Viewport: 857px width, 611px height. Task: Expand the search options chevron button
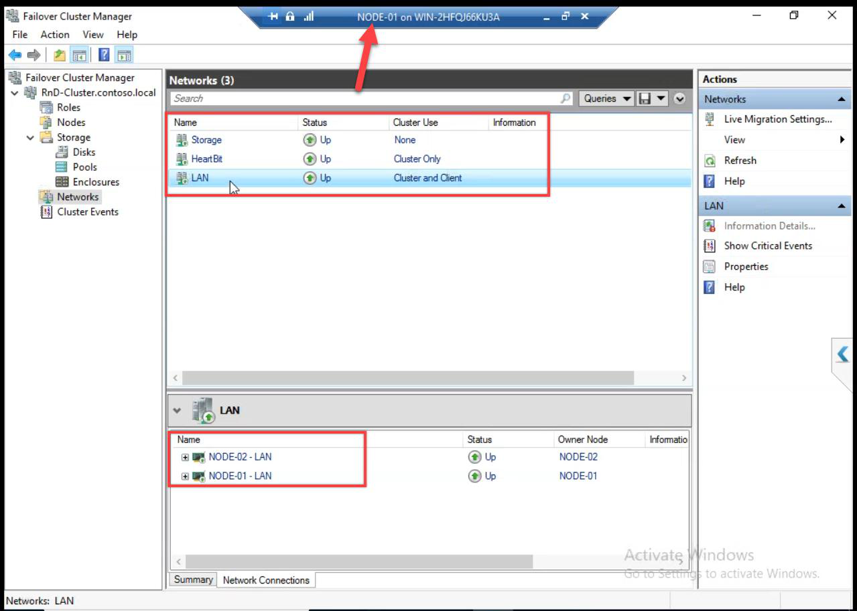coord(679,98)
